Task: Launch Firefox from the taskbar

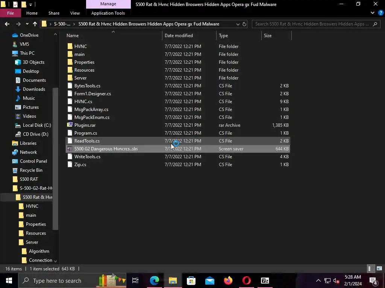Action: pyautogui.click(x=228, y=280)
